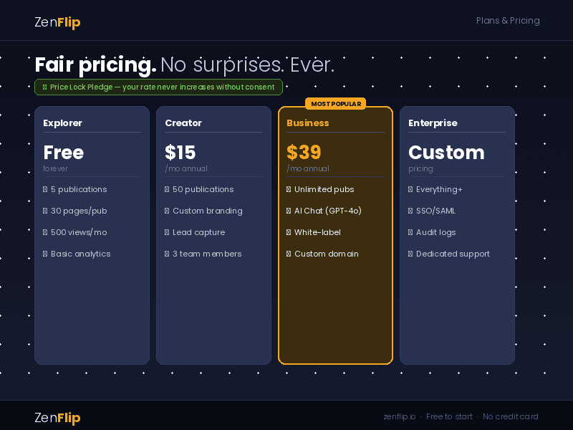This screenshot has height=430, width=573.
Task: Click the icon beside "Lead capture"
Action: (x=167, y=233)
